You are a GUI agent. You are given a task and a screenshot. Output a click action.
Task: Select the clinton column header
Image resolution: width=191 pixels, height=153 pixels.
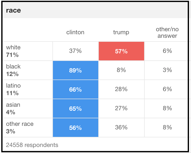click(75, 32)
